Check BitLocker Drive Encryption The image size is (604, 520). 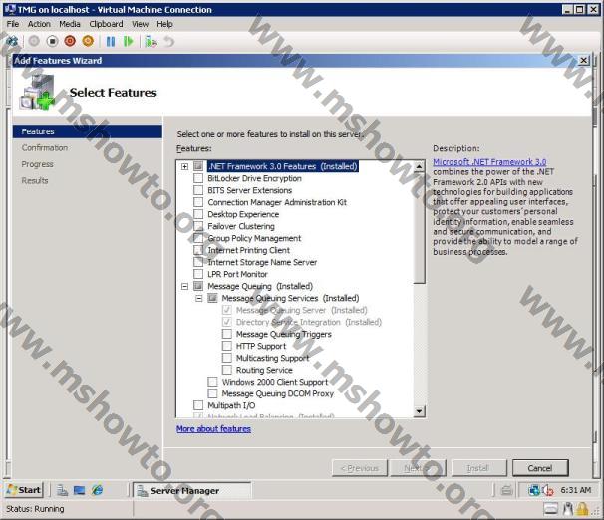pyautogui.click(x=198, y=178)
